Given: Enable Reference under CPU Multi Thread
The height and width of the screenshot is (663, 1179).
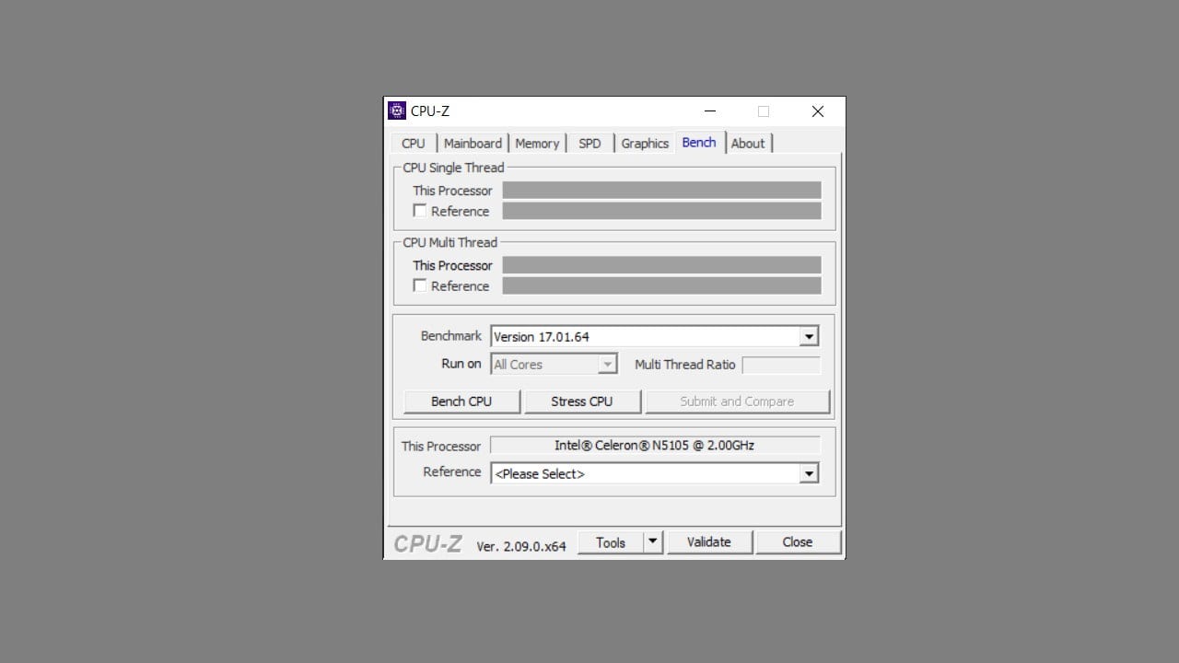Looking at the screenshot, I should coord(420,285).
